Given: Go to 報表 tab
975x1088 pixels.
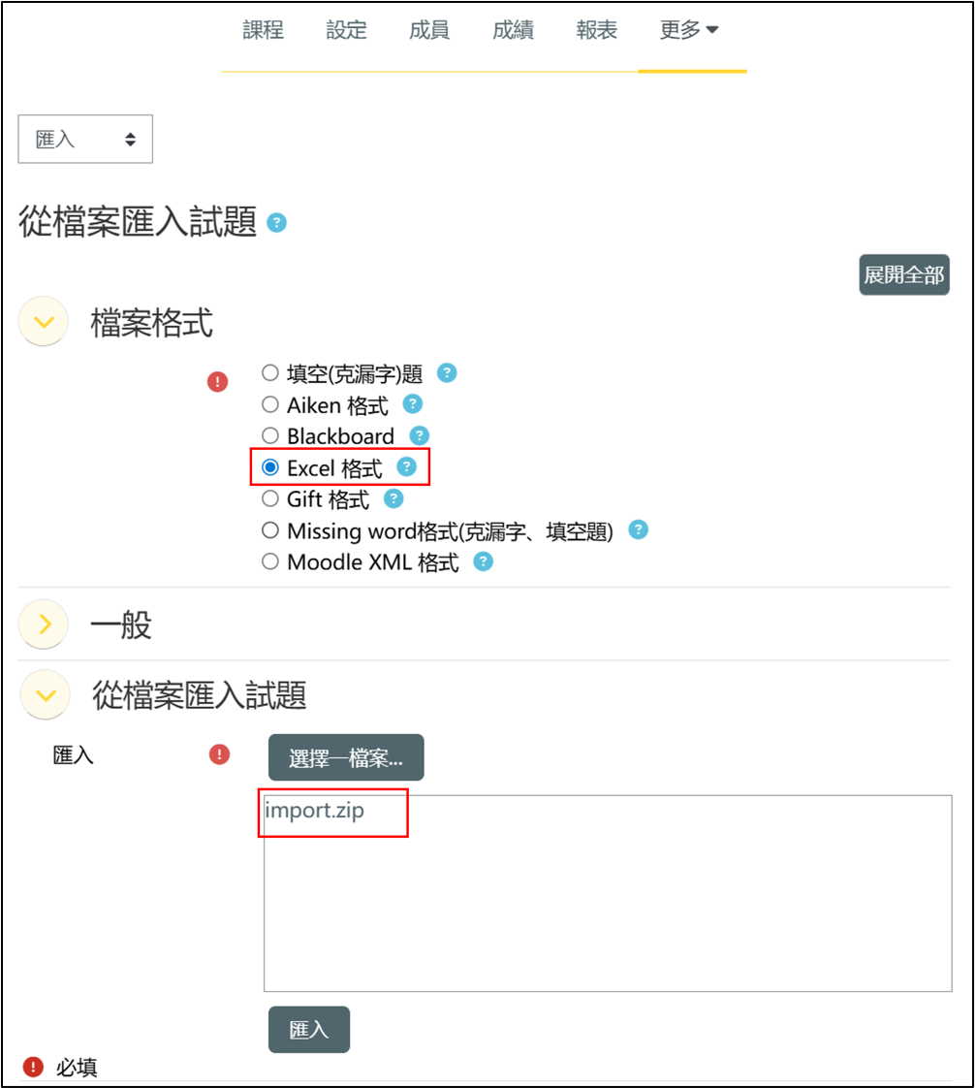Looking at the screenshot, I should [x=596, y=30].
